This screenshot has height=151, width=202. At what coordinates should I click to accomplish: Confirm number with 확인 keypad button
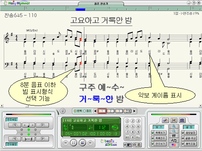tap(127, 137)
